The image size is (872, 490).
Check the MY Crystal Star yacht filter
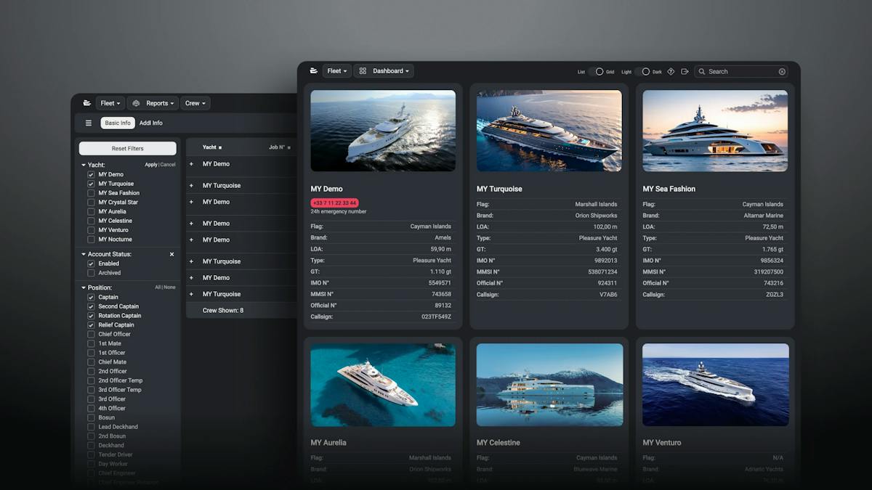point(91,203)
